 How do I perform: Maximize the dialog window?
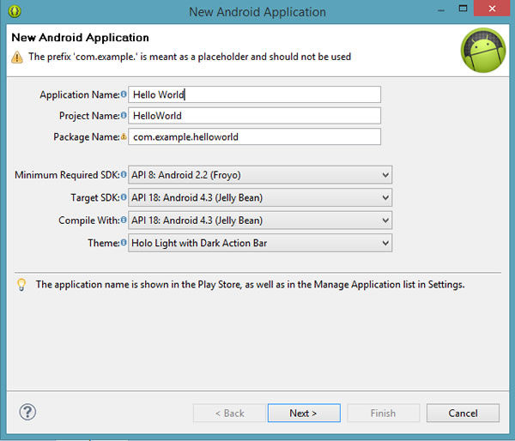(x=463, y=9)
